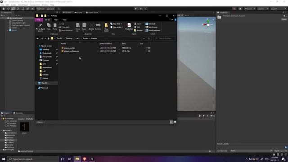
Task: Go up one folder in Explorer
Action: 49,38
